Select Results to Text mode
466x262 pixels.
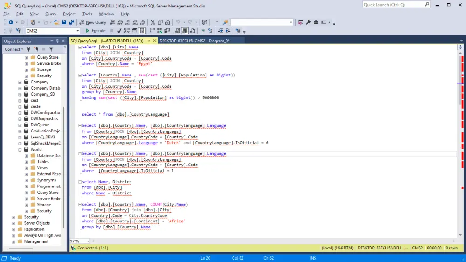click(x=177, y=31)
